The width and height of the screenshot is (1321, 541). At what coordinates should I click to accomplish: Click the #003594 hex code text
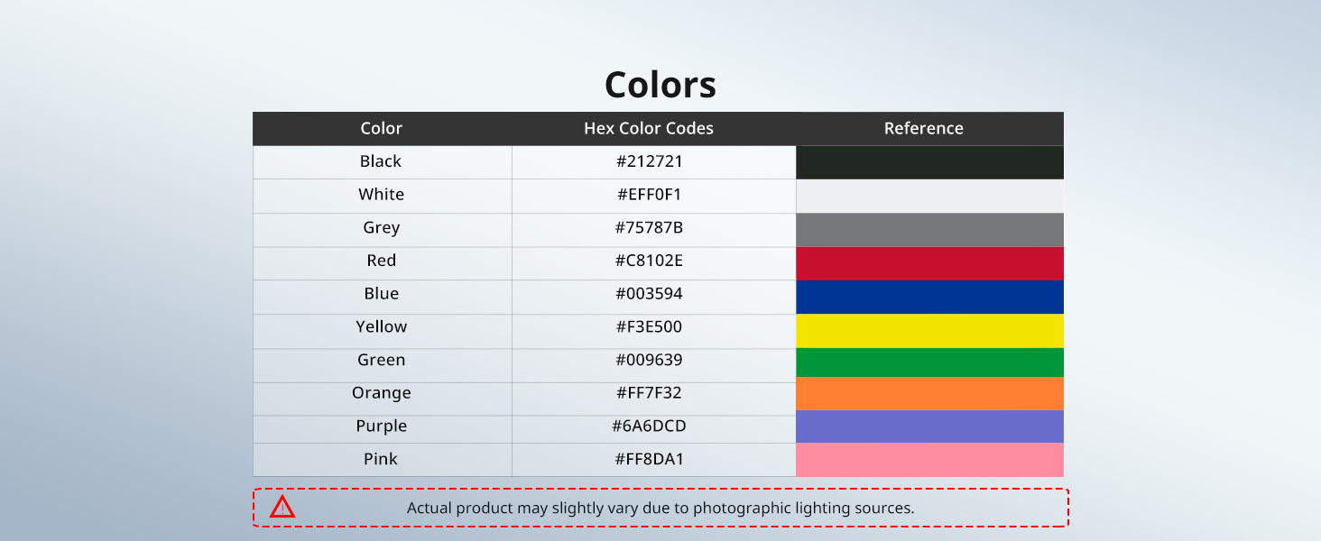(x=649, y=294)
